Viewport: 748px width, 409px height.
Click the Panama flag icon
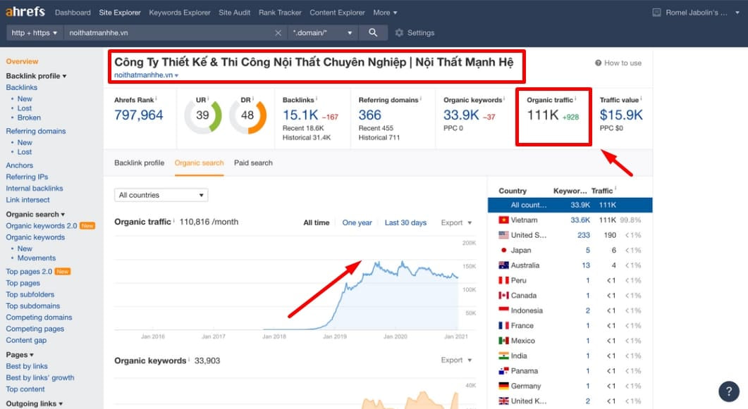click(504, 370)
